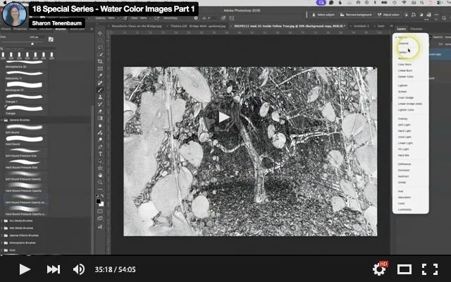The height and width of the screenshot is (282, 451).
Task: Choose the Brush tool
Action: pyautogui.click(x=100, y=90)
